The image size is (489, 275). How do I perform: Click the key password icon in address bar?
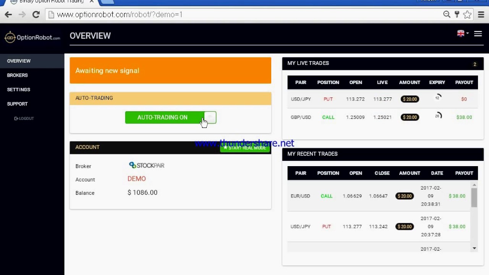(x=457, y=15)
